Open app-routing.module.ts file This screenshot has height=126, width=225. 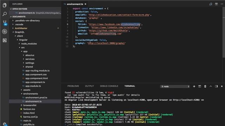[38, 71]
